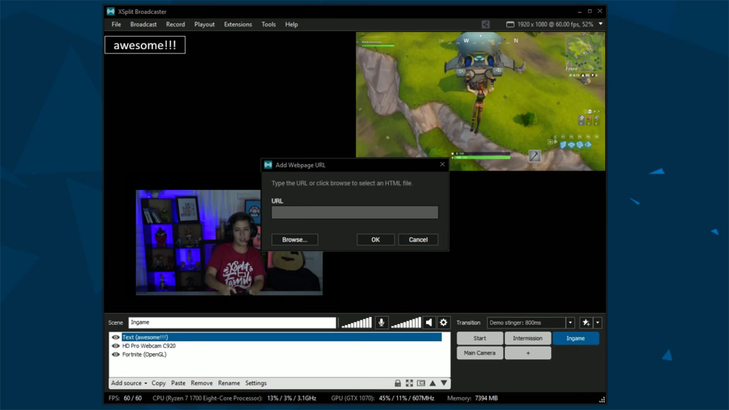The width and height of the screenshot is (729, 410).
Task: Click the Fortnite game capture in the preview
Action: (x=481, y=101)
